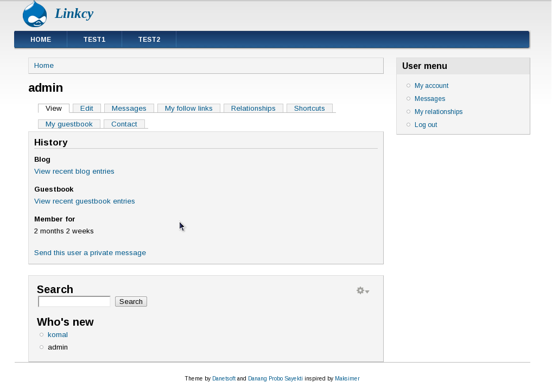Click the Guestbook label in History
552x387 pixels.
(x=54, y=189)
